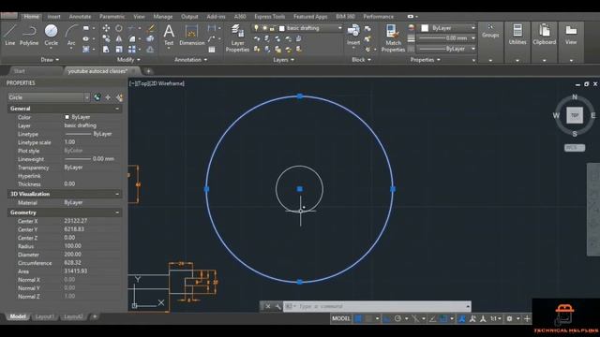
Task: Open the Output ribbon tab
Action: pos(189,17)
